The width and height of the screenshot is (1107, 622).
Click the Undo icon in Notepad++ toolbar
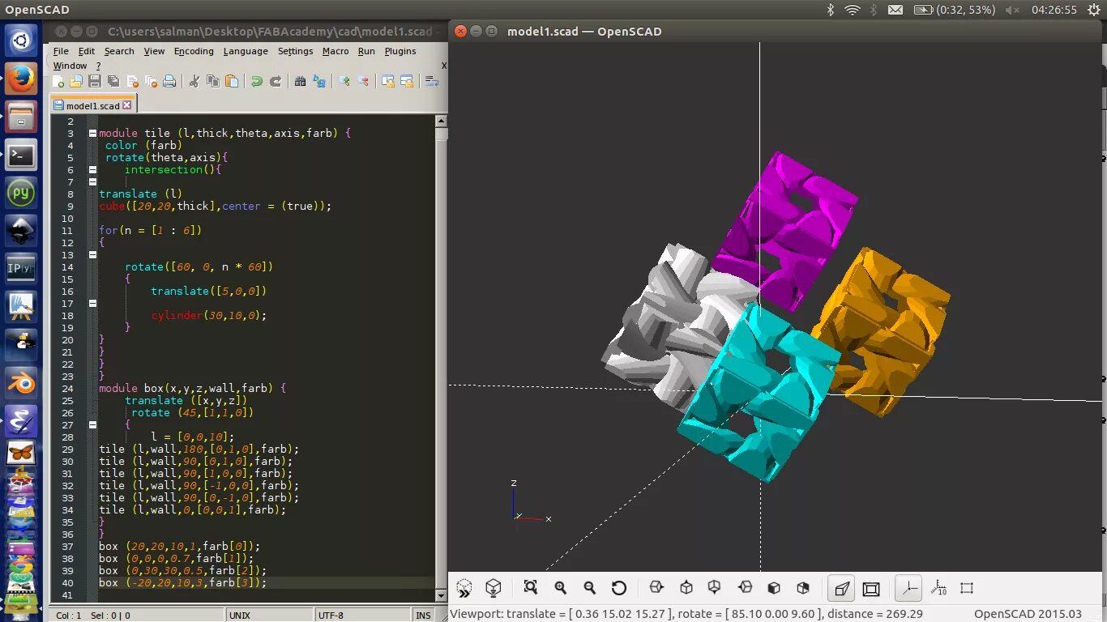(257, 81)
